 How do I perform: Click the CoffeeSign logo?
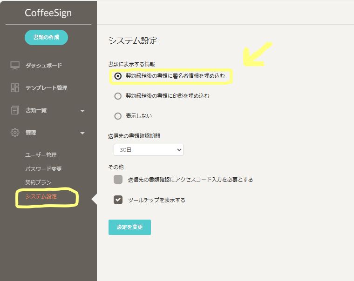(x=48, y=13)
